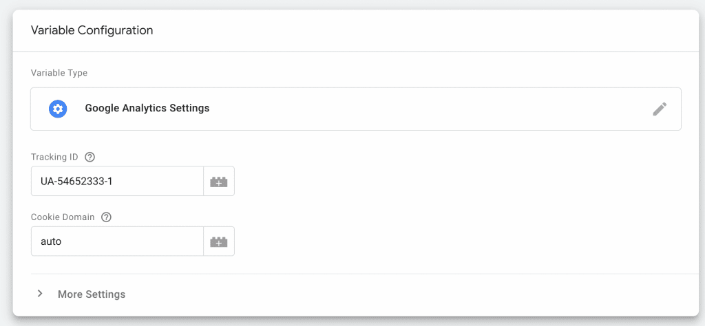Open the Tracking ID help question mark
This screenshot has height=326, width=705.
[90, 157]
